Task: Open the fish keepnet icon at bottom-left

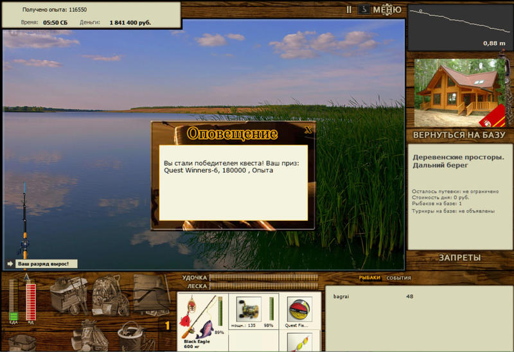Action: [x=22, y=342]
